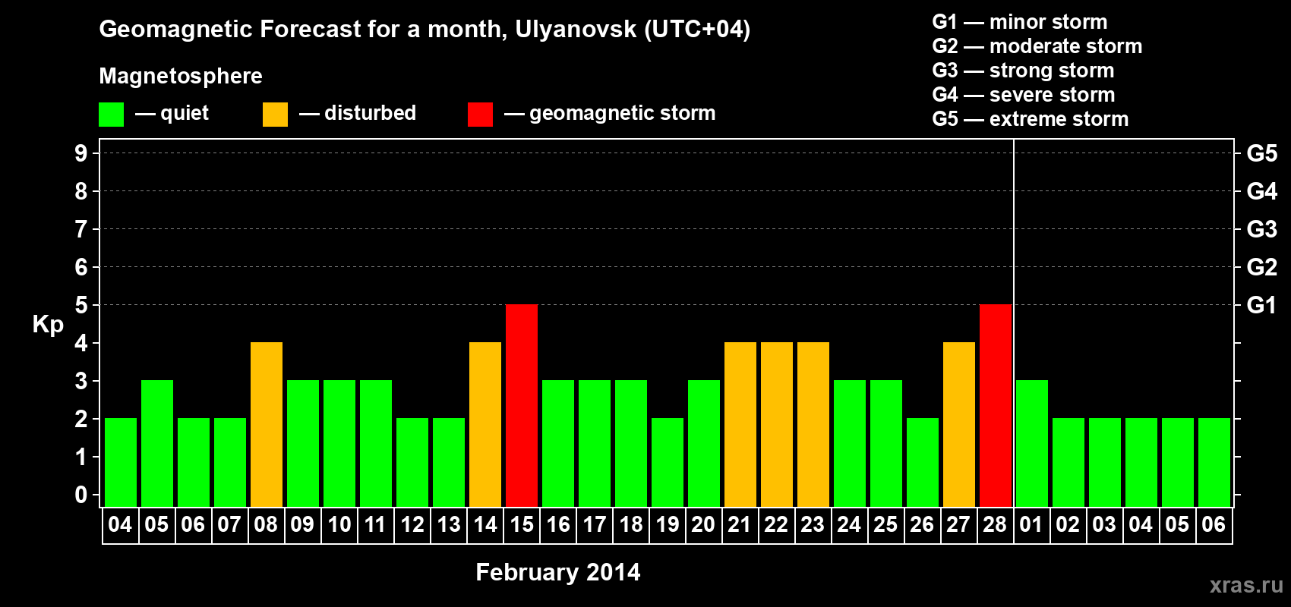Viewport: 1291px width, 607px height.
Task: Click the green bar above date 26
Action: point(923,462)
